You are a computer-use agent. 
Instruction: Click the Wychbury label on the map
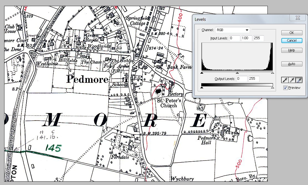[x=182, y=179]
